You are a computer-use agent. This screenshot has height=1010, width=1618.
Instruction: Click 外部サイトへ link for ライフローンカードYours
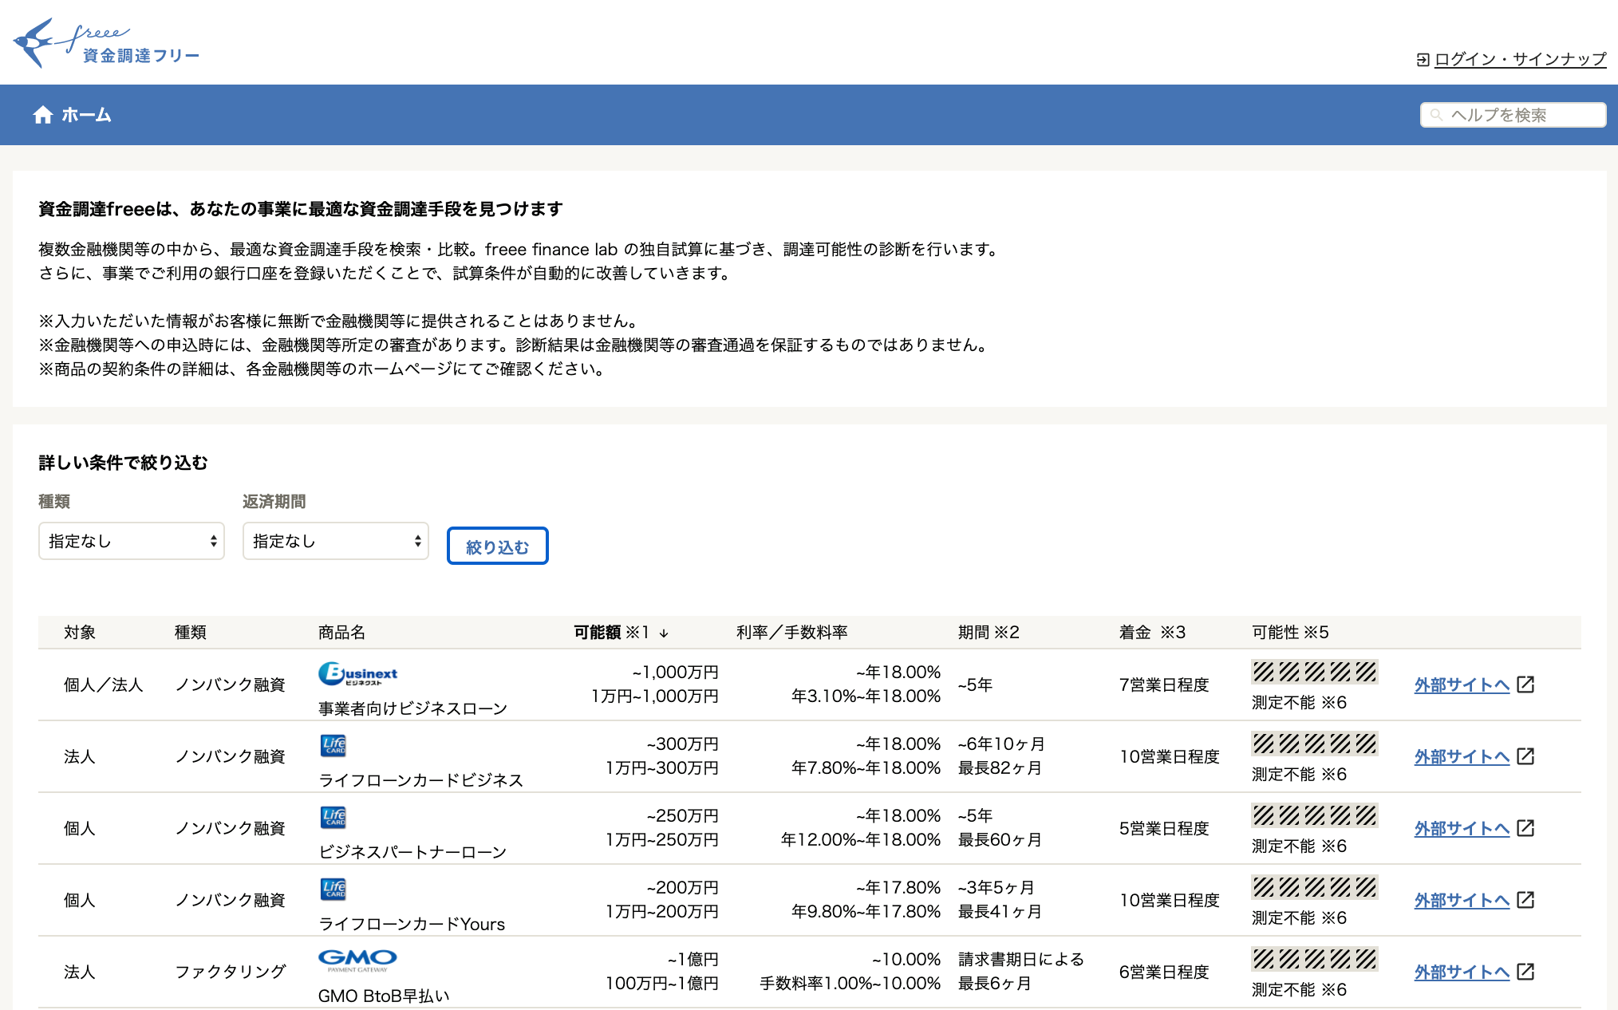1462,901
